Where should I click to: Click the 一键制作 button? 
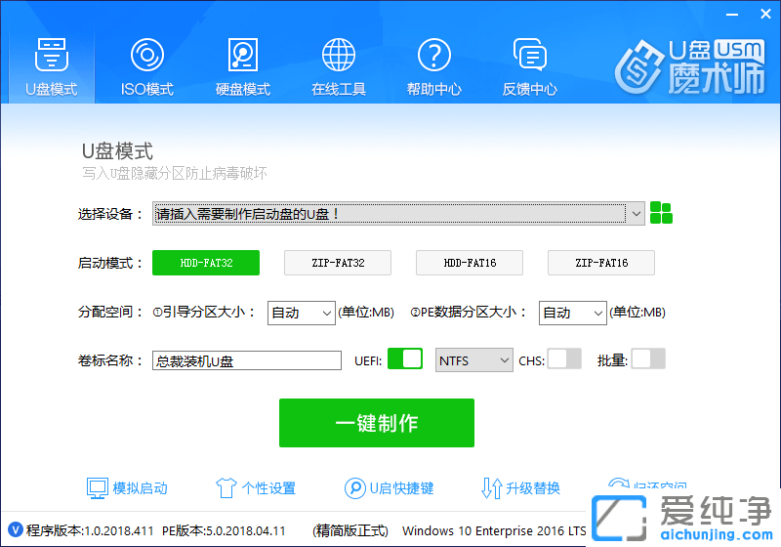(377, 423)
